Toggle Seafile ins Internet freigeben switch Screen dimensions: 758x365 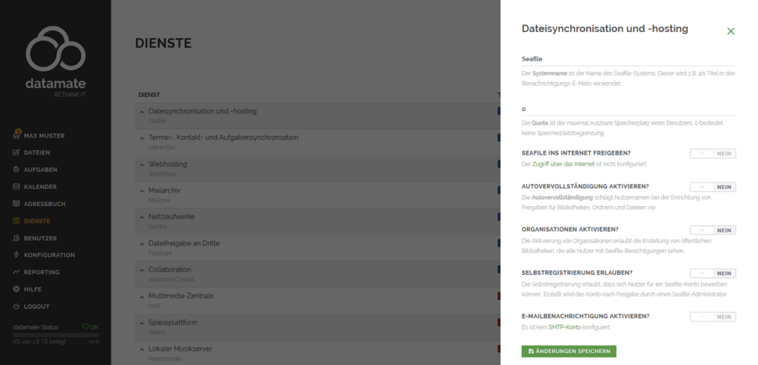713,154
